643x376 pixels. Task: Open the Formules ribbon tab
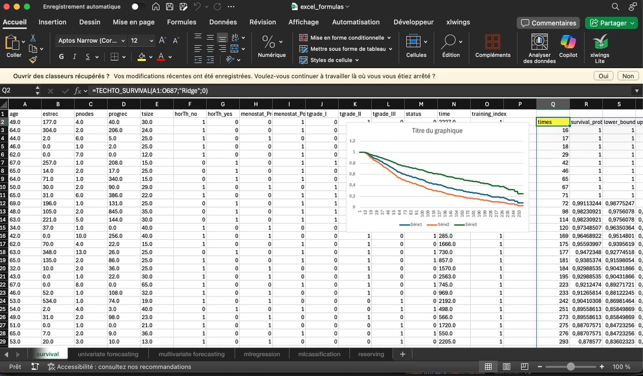181,22
